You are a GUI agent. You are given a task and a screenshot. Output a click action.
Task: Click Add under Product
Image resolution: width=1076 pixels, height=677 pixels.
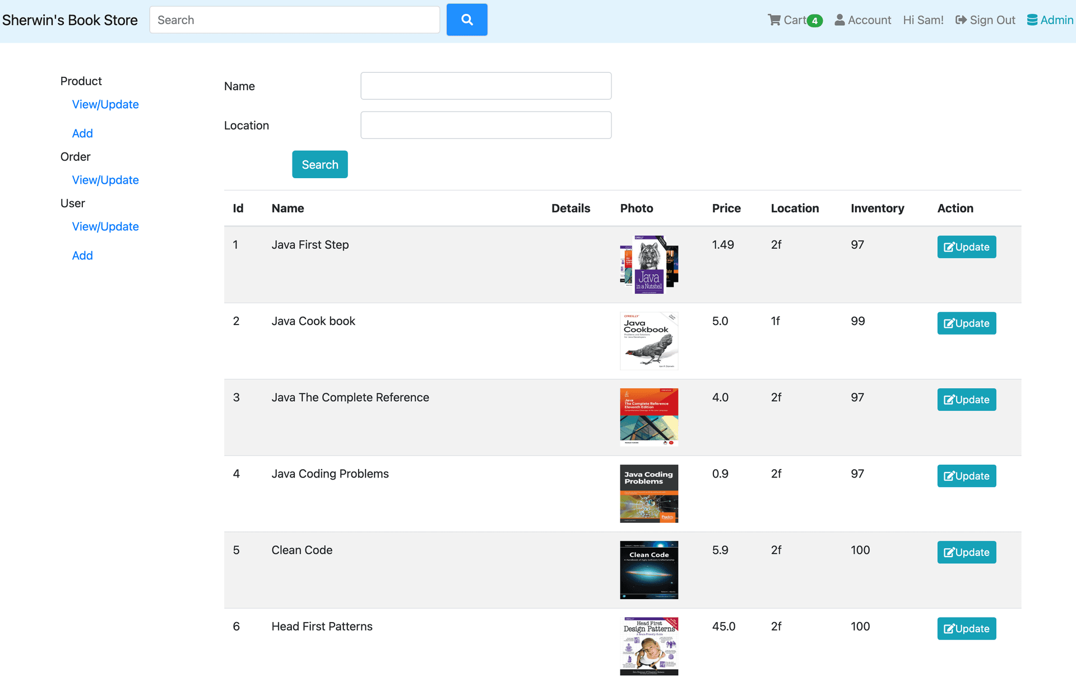[82, 133]
